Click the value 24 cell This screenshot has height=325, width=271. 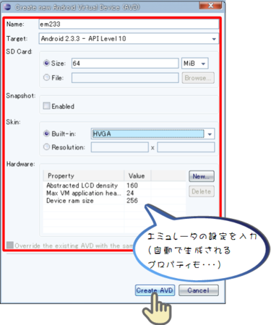(130, 193)
